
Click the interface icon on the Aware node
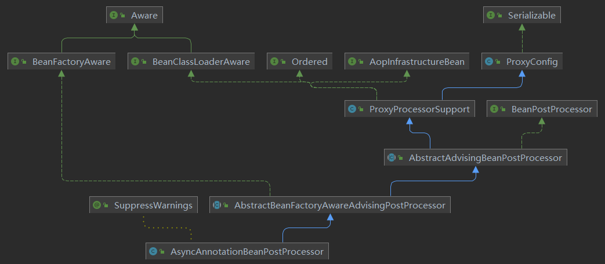pos(114,16)
